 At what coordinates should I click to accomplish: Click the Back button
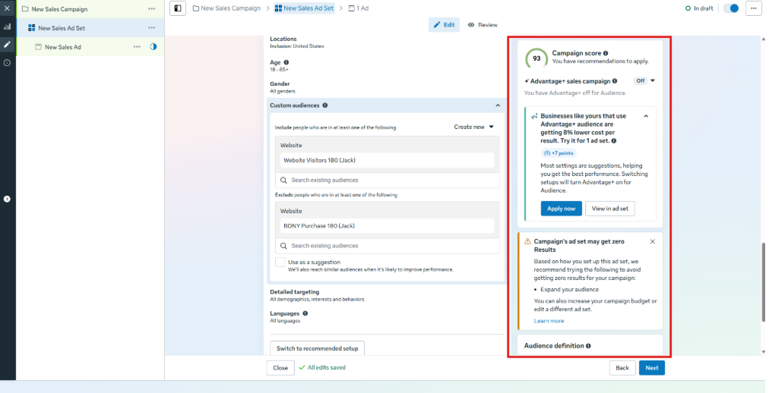pos(622,367)
